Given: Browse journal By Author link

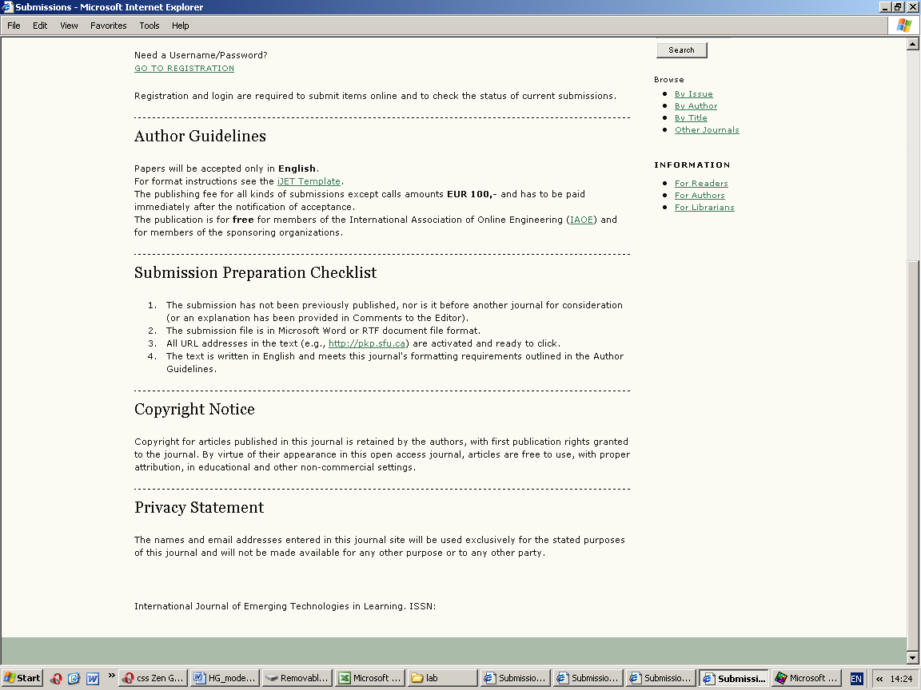Looking at the screenshot, I should pyautogui.click(x=696, y=106).
